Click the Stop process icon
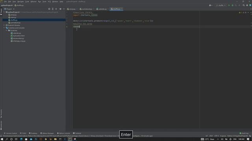This screenshot has height=141, width=252. pos(239,5)
